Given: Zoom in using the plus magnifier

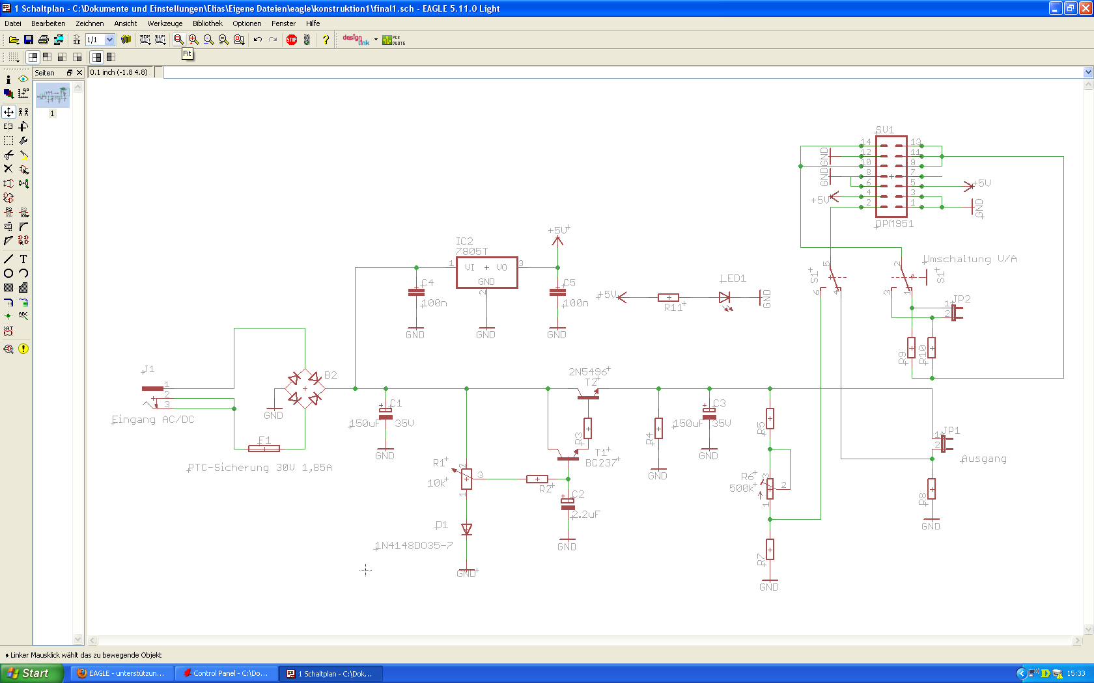Looking at the screenshot, I should coord(193,40).
